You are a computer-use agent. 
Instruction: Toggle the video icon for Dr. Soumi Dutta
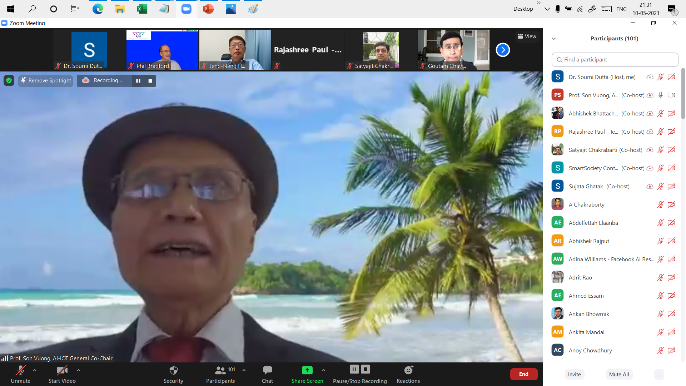671,77
